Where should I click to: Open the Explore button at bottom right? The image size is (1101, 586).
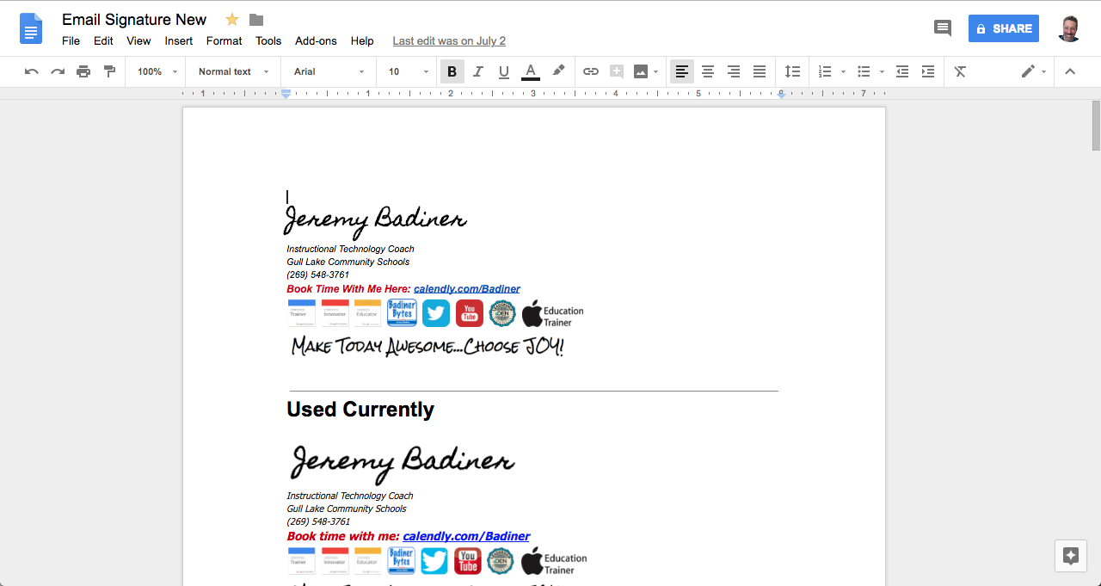point(1071,555)
